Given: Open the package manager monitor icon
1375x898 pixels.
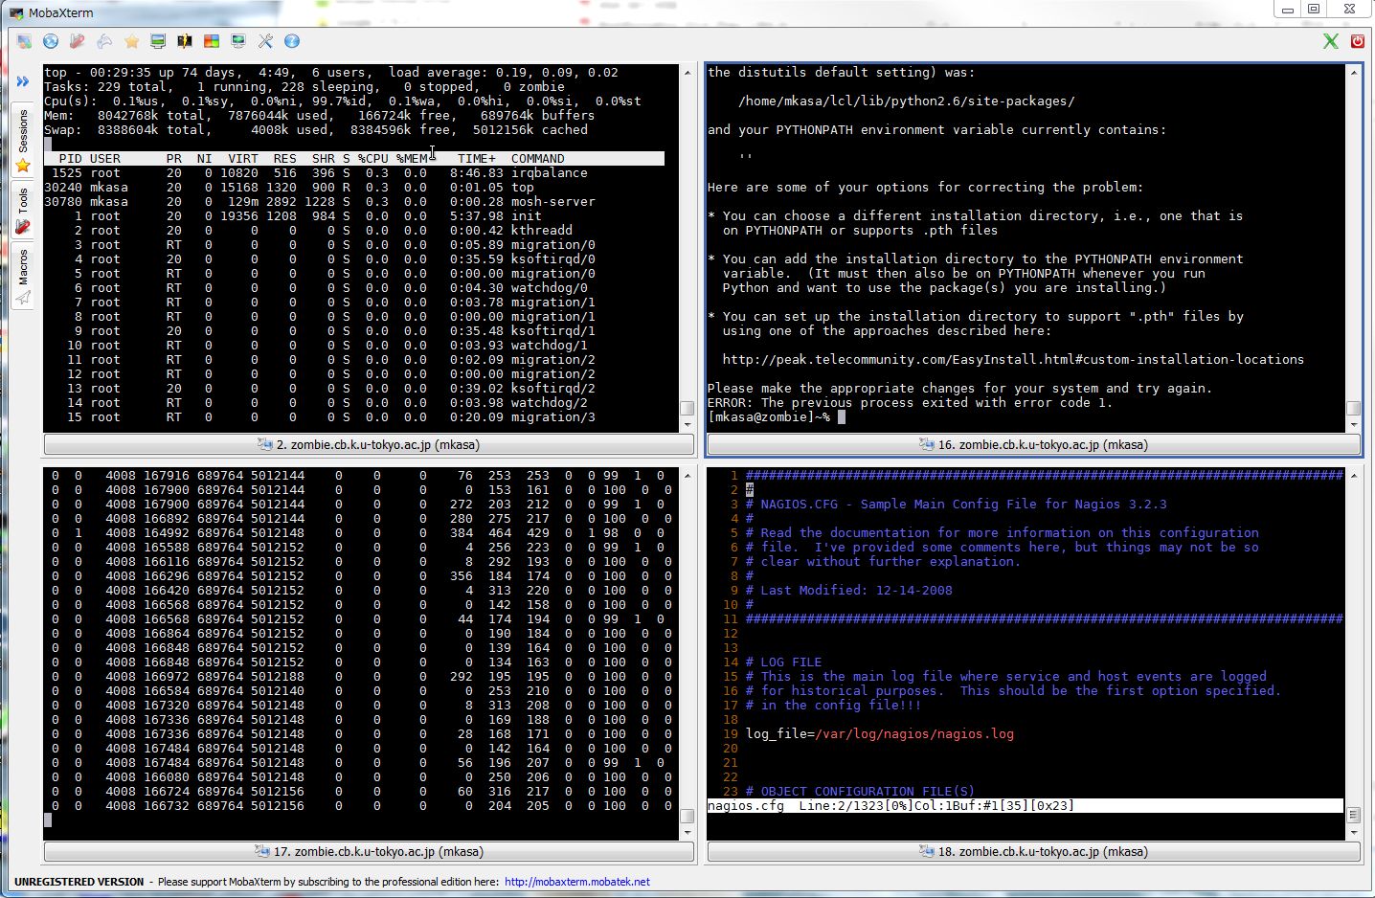Looking at the screenshot, I should 237,41.
